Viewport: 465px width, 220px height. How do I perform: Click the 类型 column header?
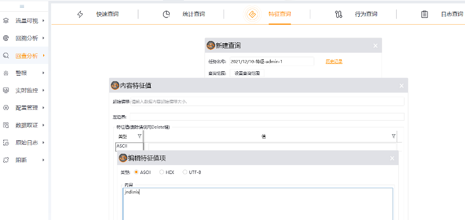[x=129, y=136]
